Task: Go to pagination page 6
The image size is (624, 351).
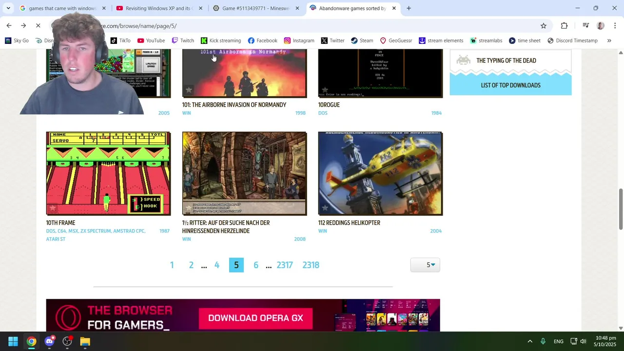Action: click(x=256, y=265)
